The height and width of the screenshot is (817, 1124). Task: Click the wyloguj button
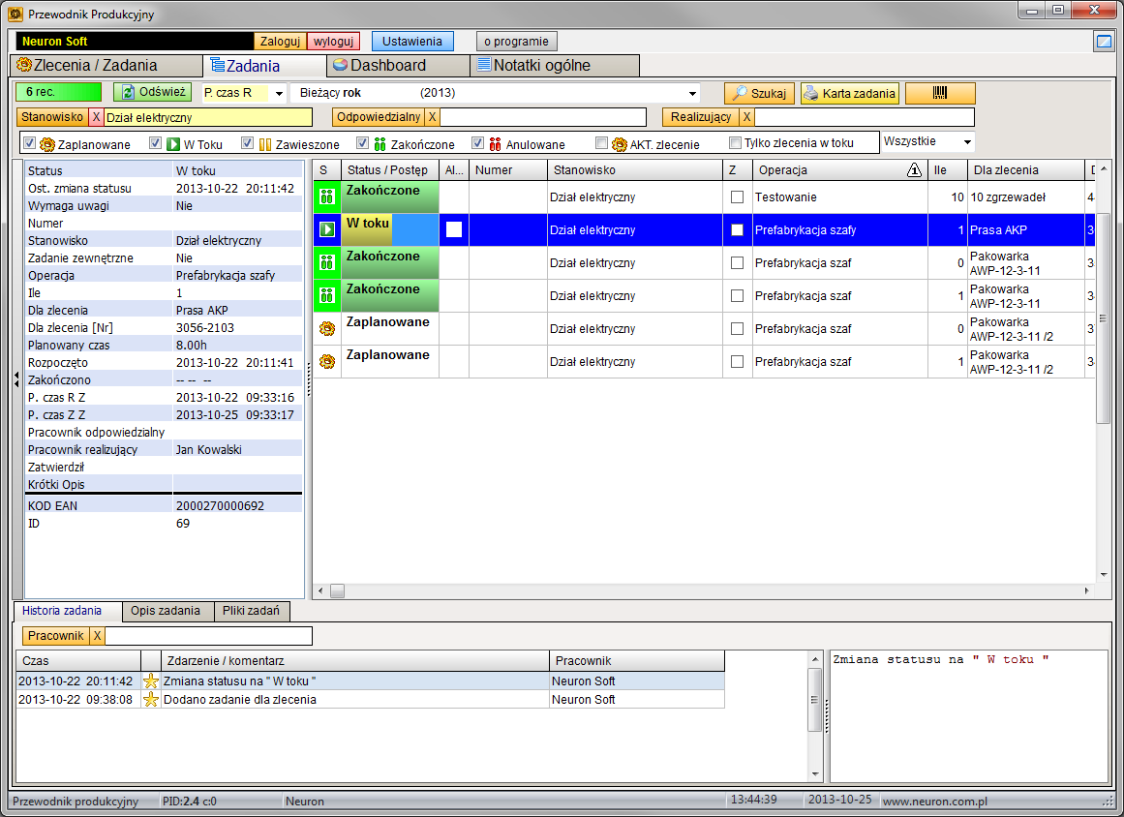(333, 42)
